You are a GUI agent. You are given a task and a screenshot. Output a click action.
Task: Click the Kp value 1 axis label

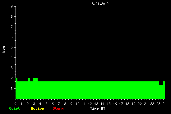(x=12, y=88)
